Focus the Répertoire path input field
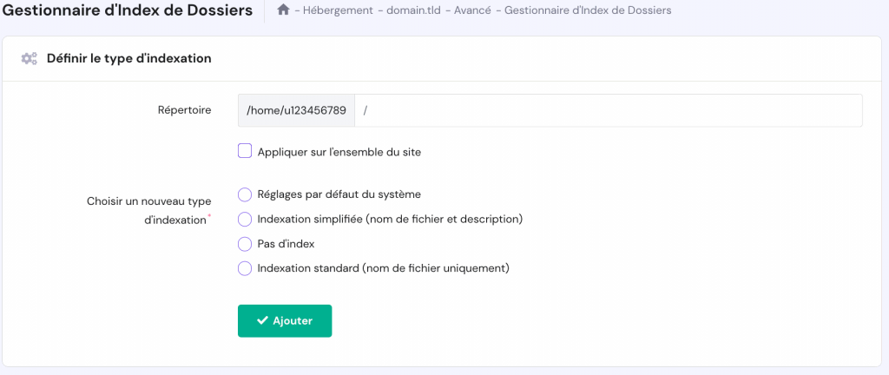889x375 pixels. point(608,110)
